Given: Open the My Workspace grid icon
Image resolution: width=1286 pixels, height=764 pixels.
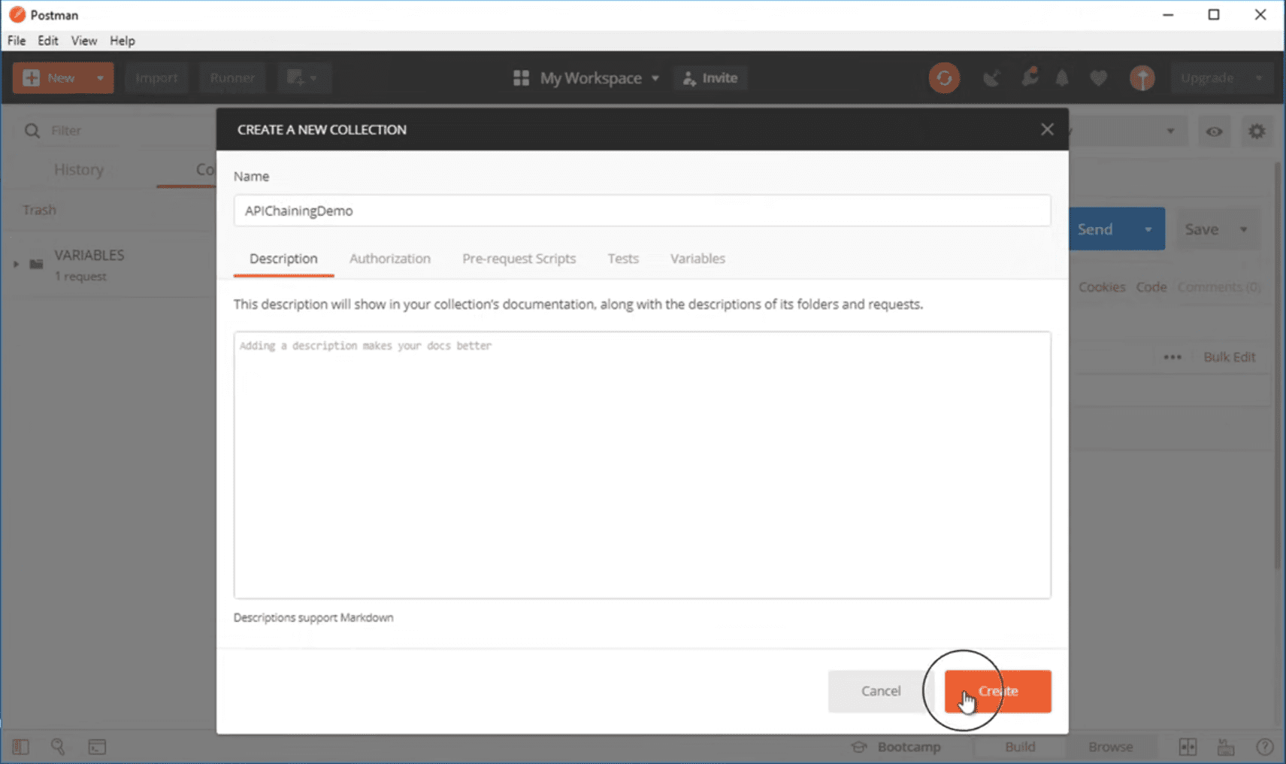Looking at the screenshot, I should [521, 77].
